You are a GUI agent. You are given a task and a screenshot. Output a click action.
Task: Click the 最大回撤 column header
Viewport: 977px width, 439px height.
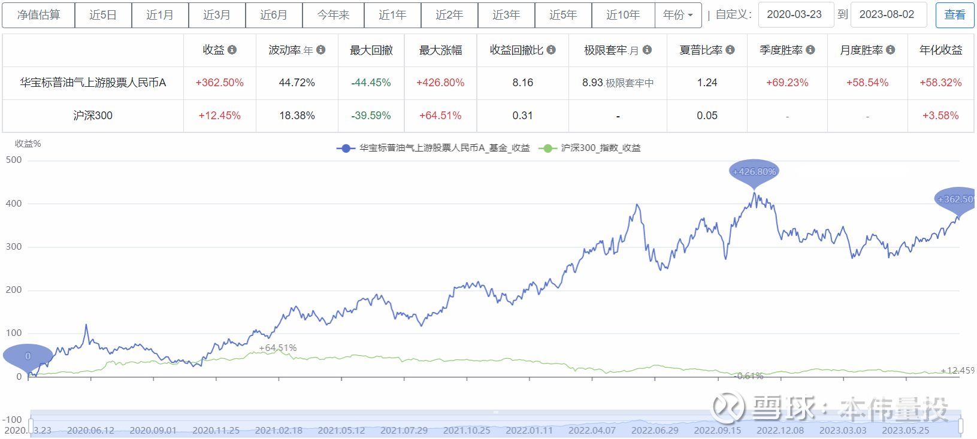point(371,50)
